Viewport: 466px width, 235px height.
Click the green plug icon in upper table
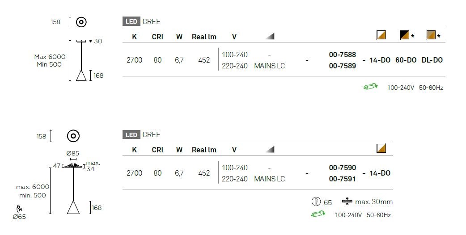(x=370, y=87)
